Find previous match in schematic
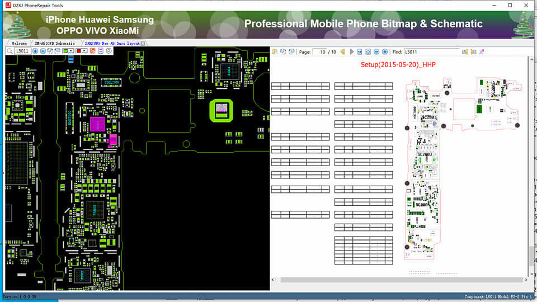The width and height of the screenshot is (537, 302). coord(465,51)
